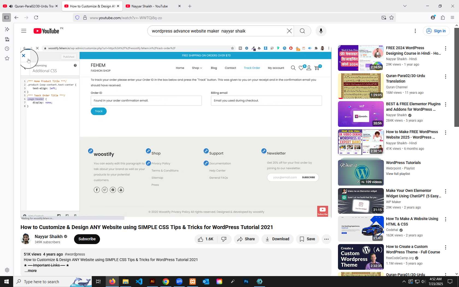Clear the YouTube search text
The width and height of the screenshot is (459, 287).
289,31
